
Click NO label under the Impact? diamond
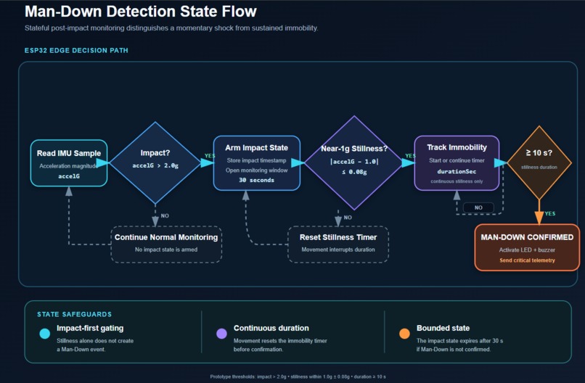165,216
